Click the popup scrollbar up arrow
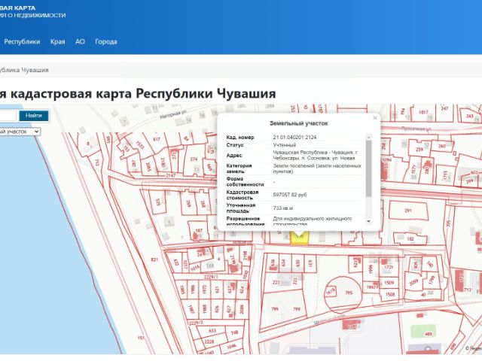This screenshot has width=482, height=361. tap(368, 137)
